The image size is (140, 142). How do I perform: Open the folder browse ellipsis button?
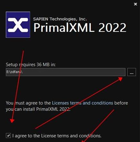coord(132,72)
